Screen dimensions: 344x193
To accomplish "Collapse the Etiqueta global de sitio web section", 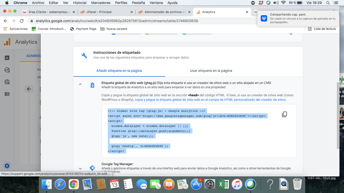I will tap(80, 84).
